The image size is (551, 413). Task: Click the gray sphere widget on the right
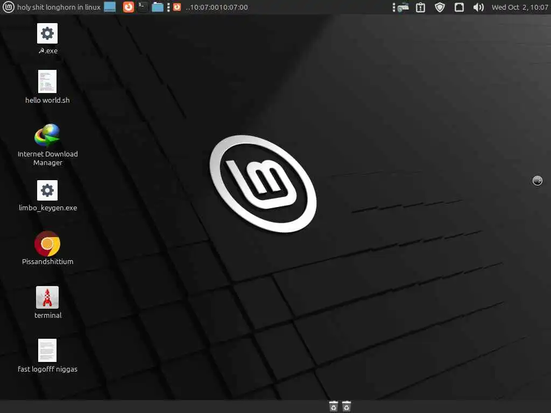point(538,181)
